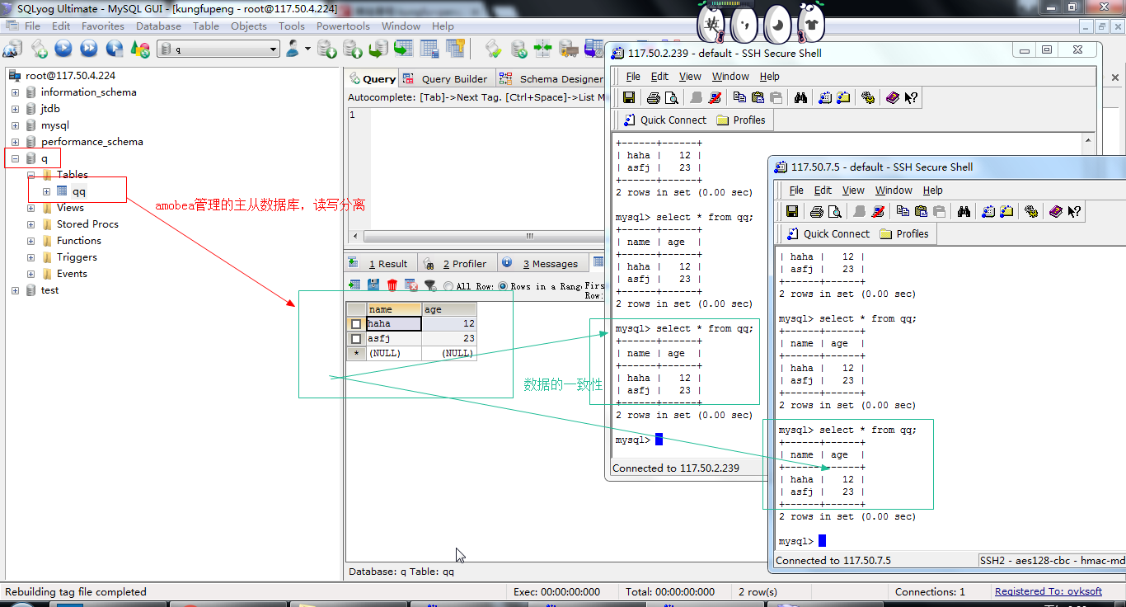Open the User Manager person icon
Screen dimensions: 1126x607
[293, 49]
